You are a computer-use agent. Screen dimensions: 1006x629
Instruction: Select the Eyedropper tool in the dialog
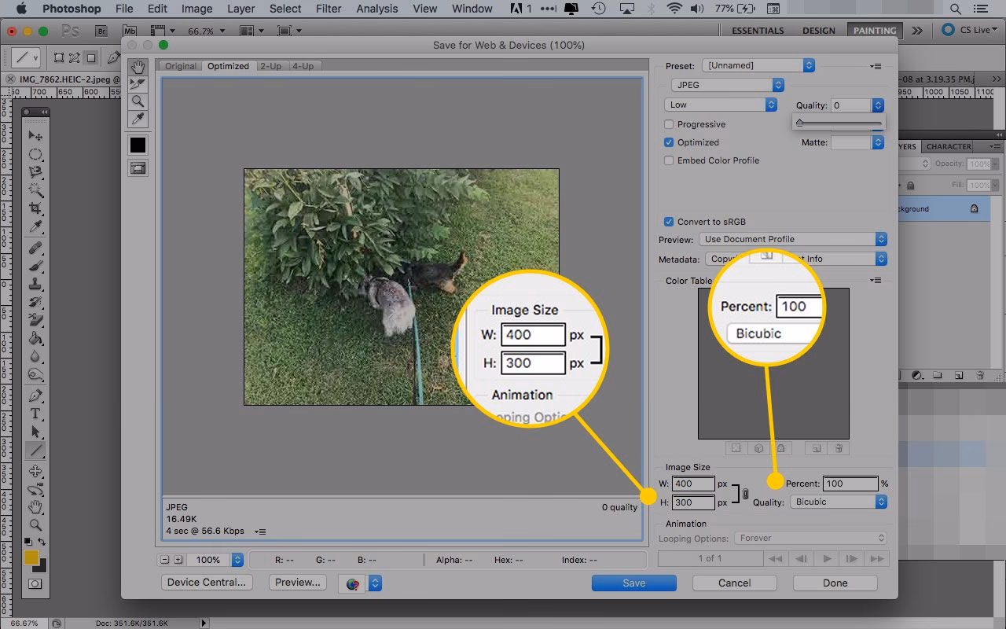[x=138, y=119]
